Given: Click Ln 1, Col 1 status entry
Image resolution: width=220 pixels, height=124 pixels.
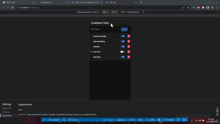Looking at the screenshot, I should click(109, 120).
